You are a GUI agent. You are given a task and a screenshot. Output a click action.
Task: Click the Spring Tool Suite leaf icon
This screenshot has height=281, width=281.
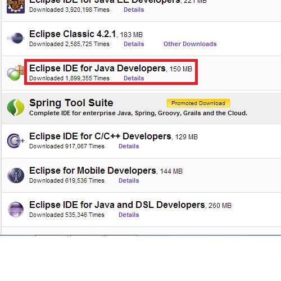tap(16, 107)
